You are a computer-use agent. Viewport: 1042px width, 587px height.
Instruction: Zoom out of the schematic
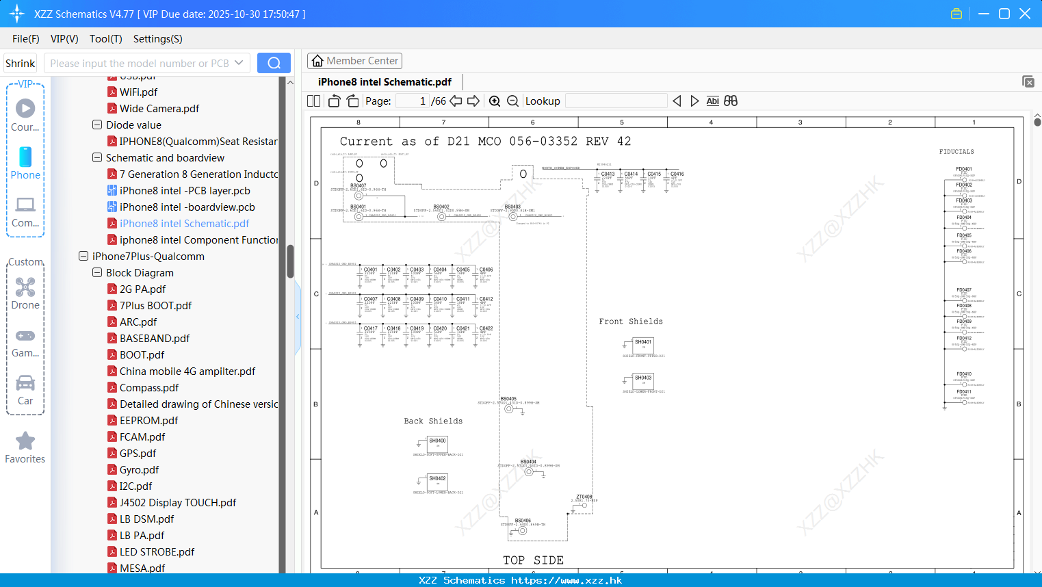512,101
